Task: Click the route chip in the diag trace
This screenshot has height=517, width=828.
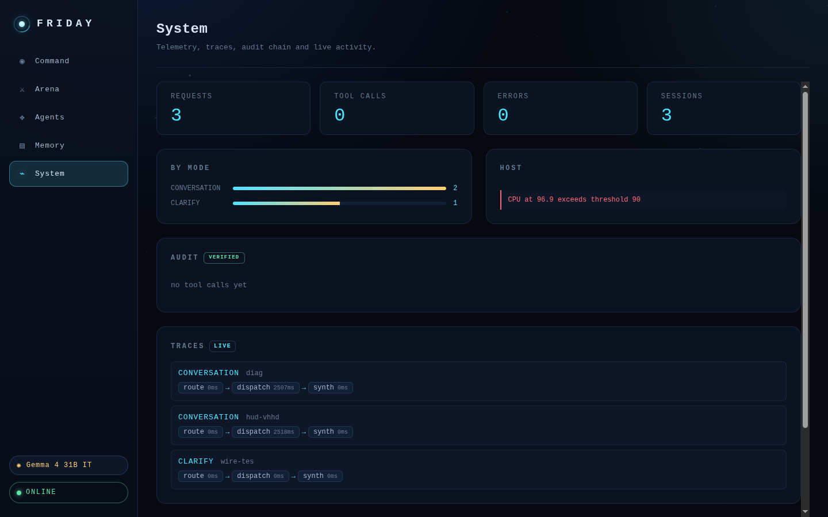Action: click(201, 388)
